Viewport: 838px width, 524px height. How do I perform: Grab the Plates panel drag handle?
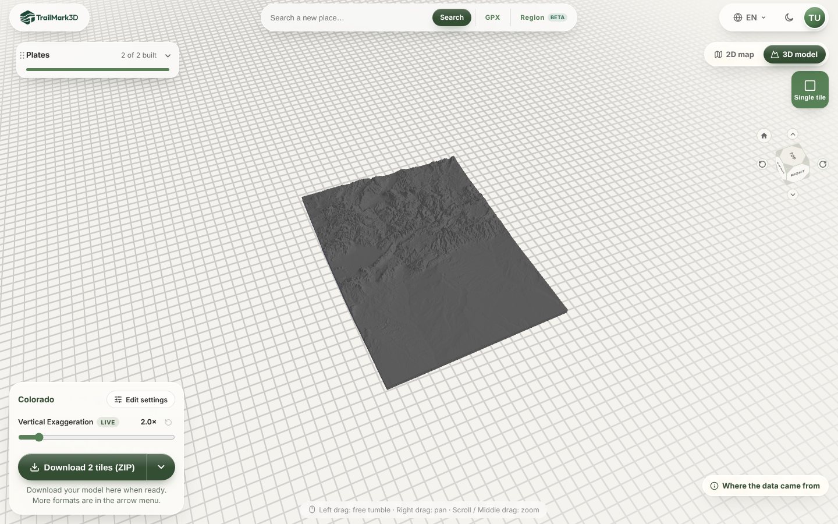(x=22, y=55)
